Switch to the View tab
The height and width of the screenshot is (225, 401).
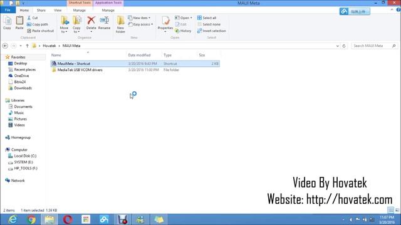(x=58, y=10)
